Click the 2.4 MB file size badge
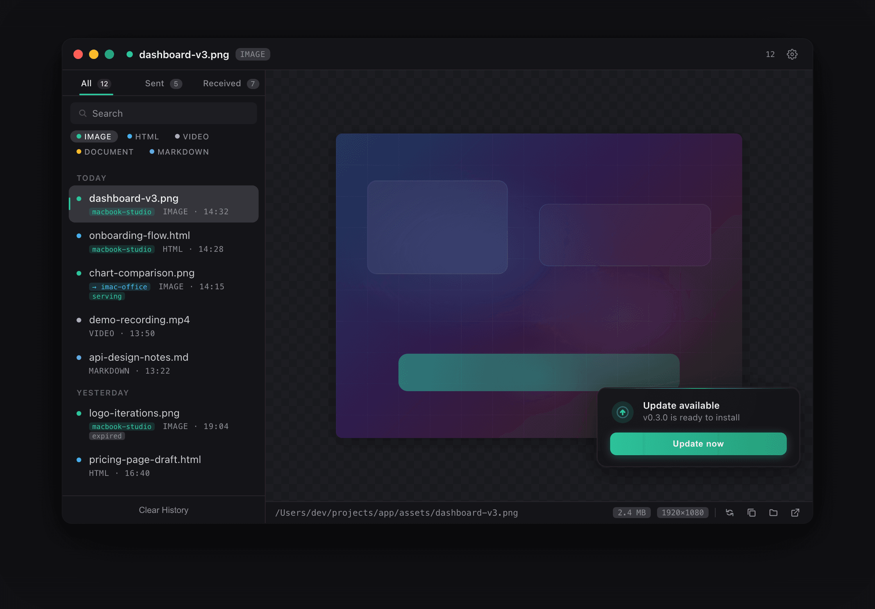 point(632,513)
